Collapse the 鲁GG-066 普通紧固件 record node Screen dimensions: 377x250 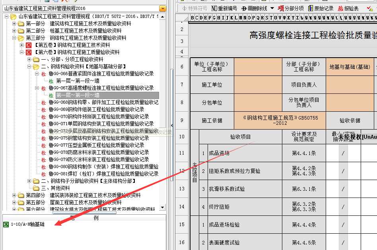point(37,74)
